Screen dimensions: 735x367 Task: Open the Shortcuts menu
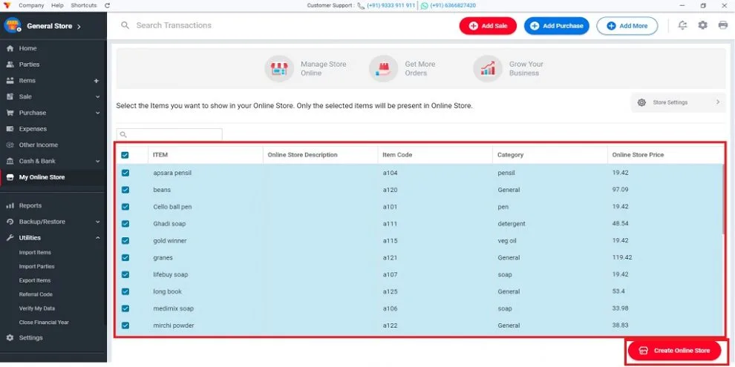[83, 6]
